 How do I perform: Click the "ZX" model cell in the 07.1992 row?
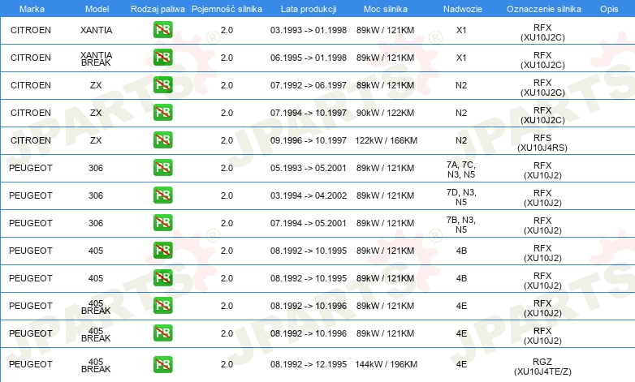[96, 85]
